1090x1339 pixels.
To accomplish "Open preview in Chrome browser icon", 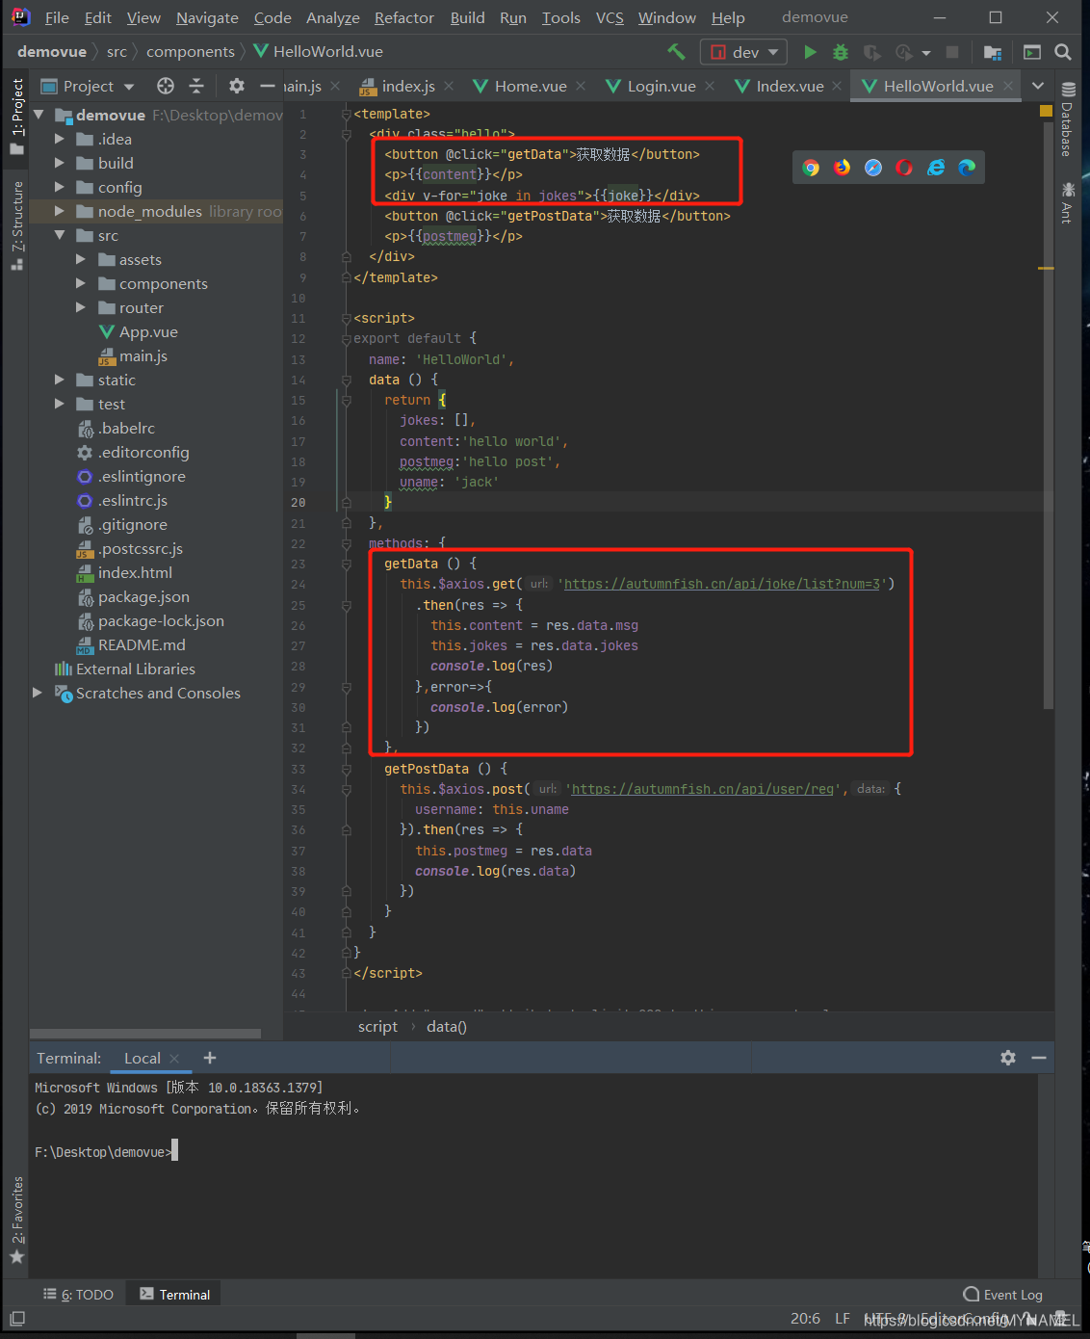I will [811, 168].
